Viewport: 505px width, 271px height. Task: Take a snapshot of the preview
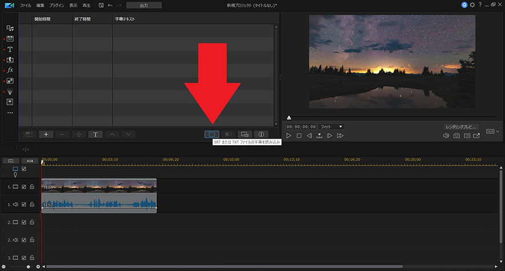coord(456,135)
